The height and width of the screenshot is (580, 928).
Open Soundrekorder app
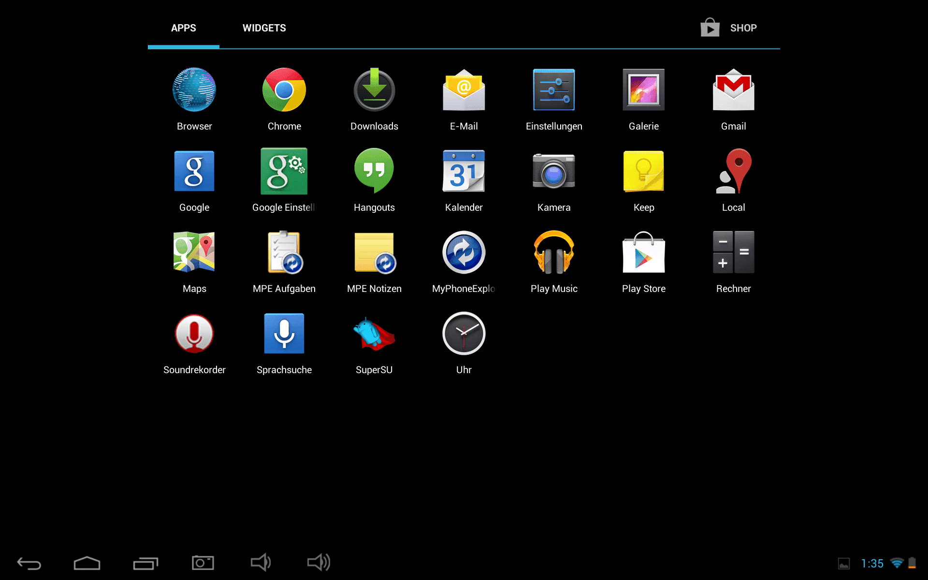194,334
